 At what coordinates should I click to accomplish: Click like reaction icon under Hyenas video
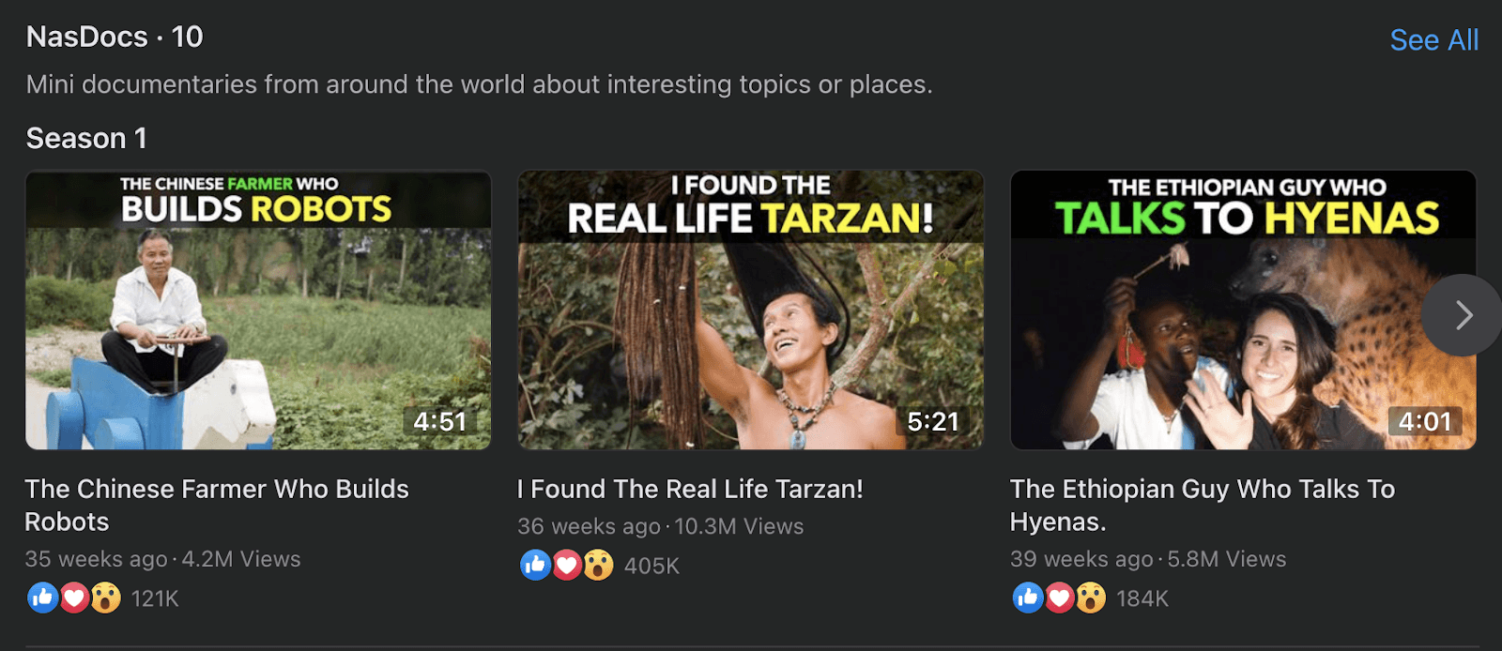(x=1028, y=598)
